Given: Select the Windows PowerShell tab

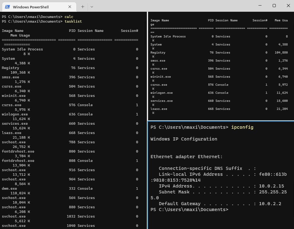Looking at the screenshot, I should pyautogui.click(x=37, y=6).
